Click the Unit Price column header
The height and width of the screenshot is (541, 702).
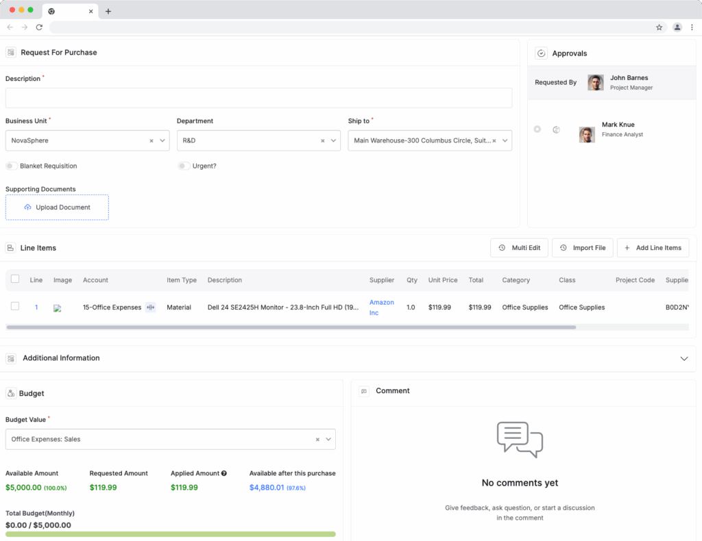coord(443,280)
